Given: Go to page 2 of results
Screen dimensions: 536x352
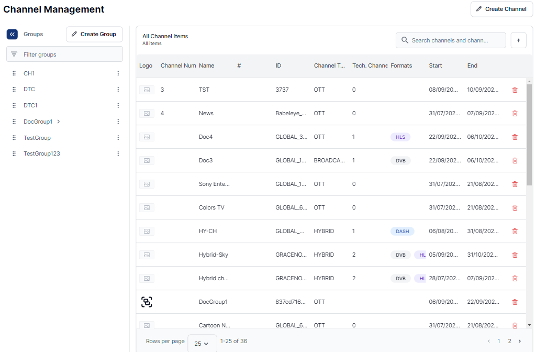Looking at the screenshot, I should (509, 341).
